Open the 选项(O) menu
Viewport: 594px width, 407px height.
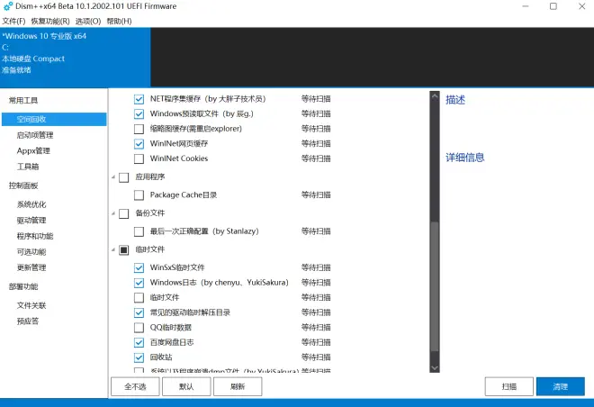88,22
